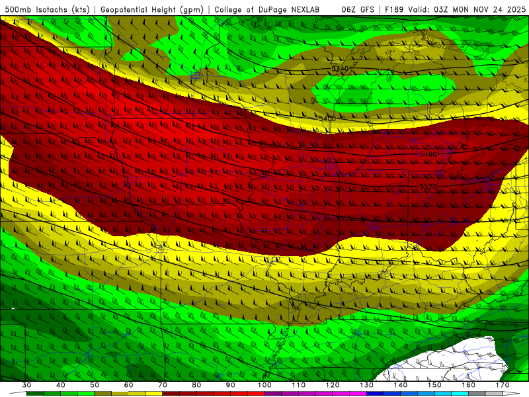529x397 pixels.
Task: Click the 120 knots legend label
Action: tap(333, 385)
